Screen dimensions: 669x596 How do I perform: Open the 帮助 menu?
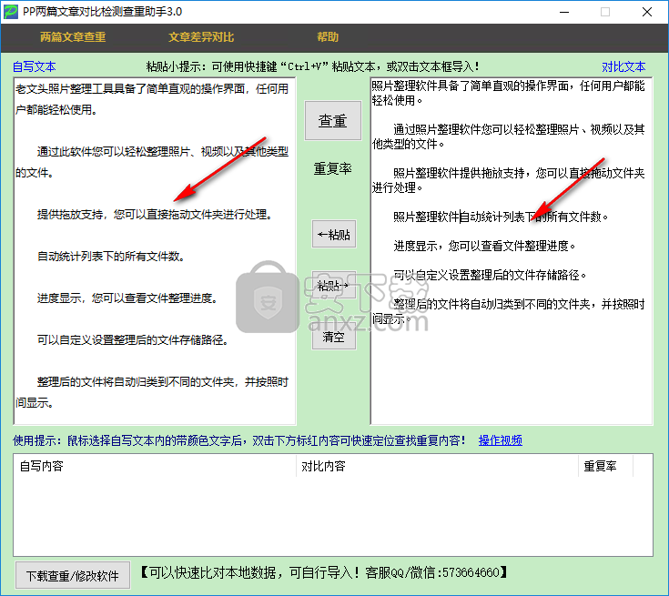(328, 37)
